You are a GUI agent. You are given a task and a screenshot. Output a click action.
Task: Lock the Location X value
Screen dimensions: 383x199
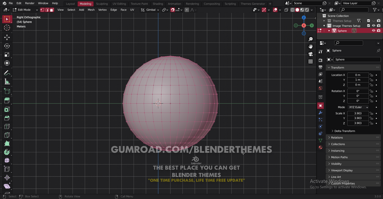tap(371, 75)
